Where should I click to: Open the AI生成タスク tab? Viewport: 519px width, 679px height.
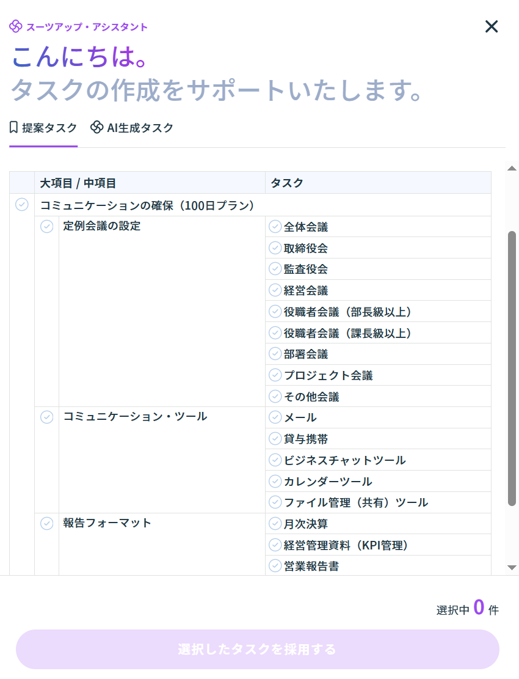point(132,128)
